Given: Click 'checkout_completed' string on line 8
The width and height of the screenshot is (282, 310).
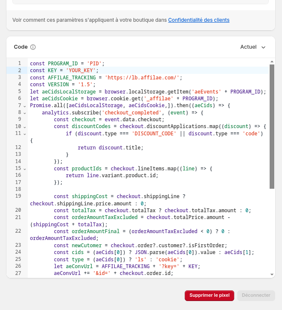Looking at the screenshot, I should pos(131,112).
